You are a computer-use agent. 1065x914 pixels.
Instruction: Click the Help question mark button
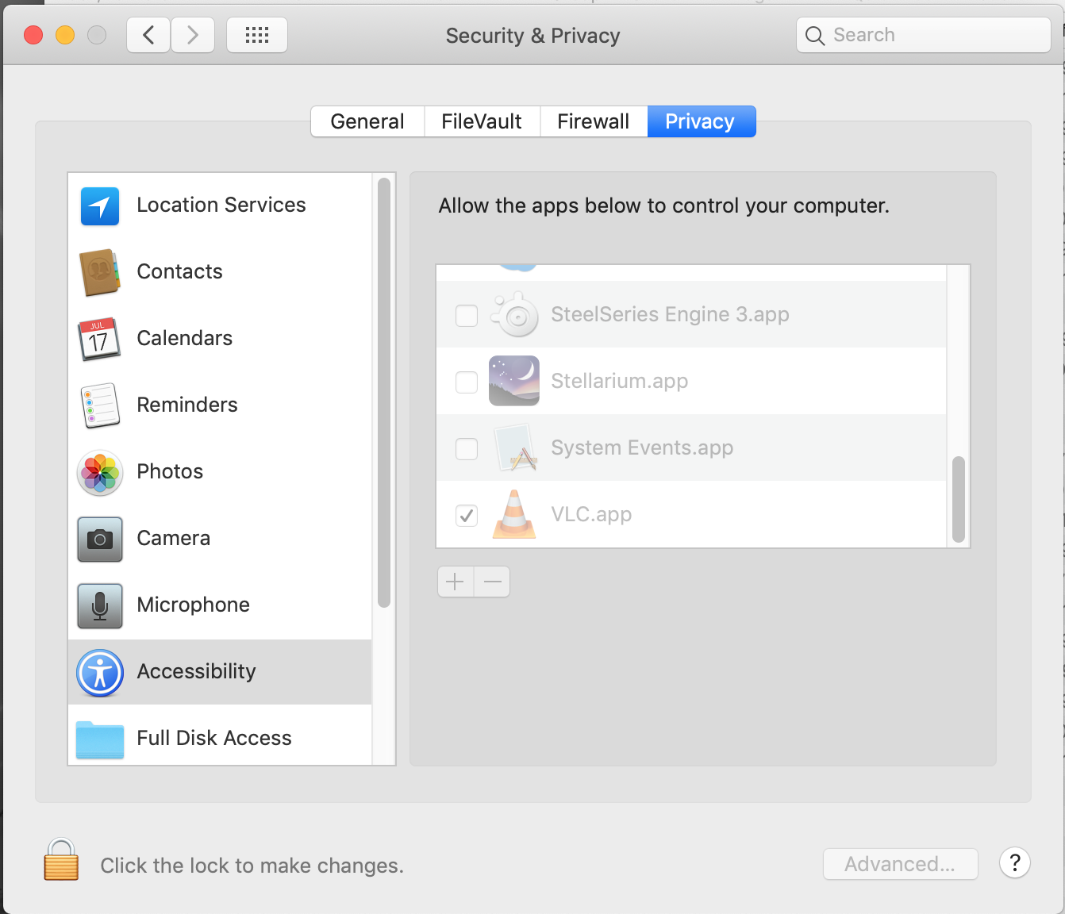tap(1014, 863)
